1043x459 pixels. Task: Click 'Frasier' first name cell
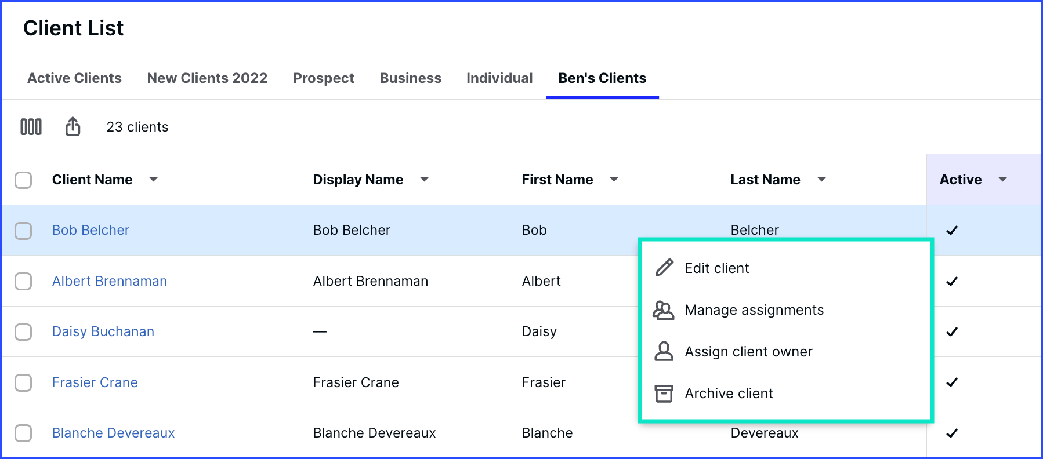point(544,382)
